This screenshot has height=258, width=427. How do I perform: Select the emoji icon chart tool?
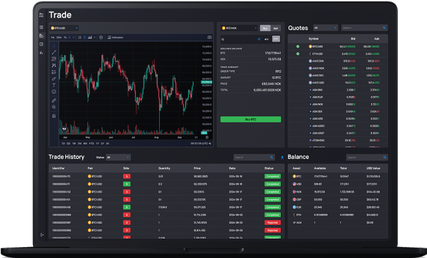pyautogui.click(x=54, y=92)
